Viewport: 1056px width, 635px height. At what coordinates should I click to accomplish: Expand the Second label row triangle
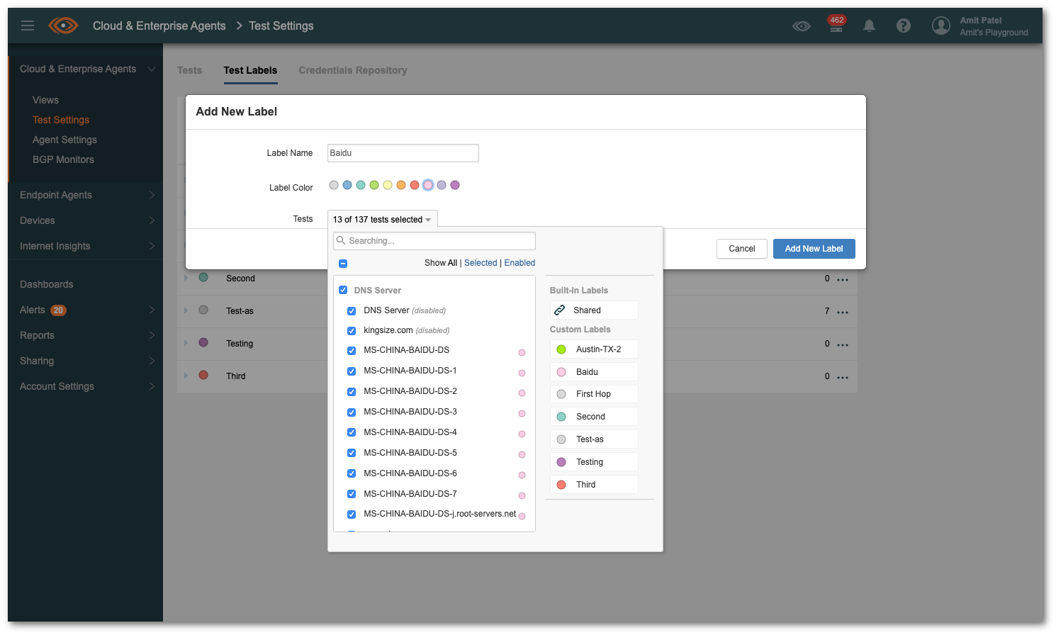[186, 278]
